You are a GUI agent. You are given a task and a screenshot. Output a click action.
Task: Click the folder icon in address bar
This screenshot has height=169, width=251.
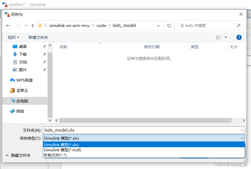(x=40, y=25)
